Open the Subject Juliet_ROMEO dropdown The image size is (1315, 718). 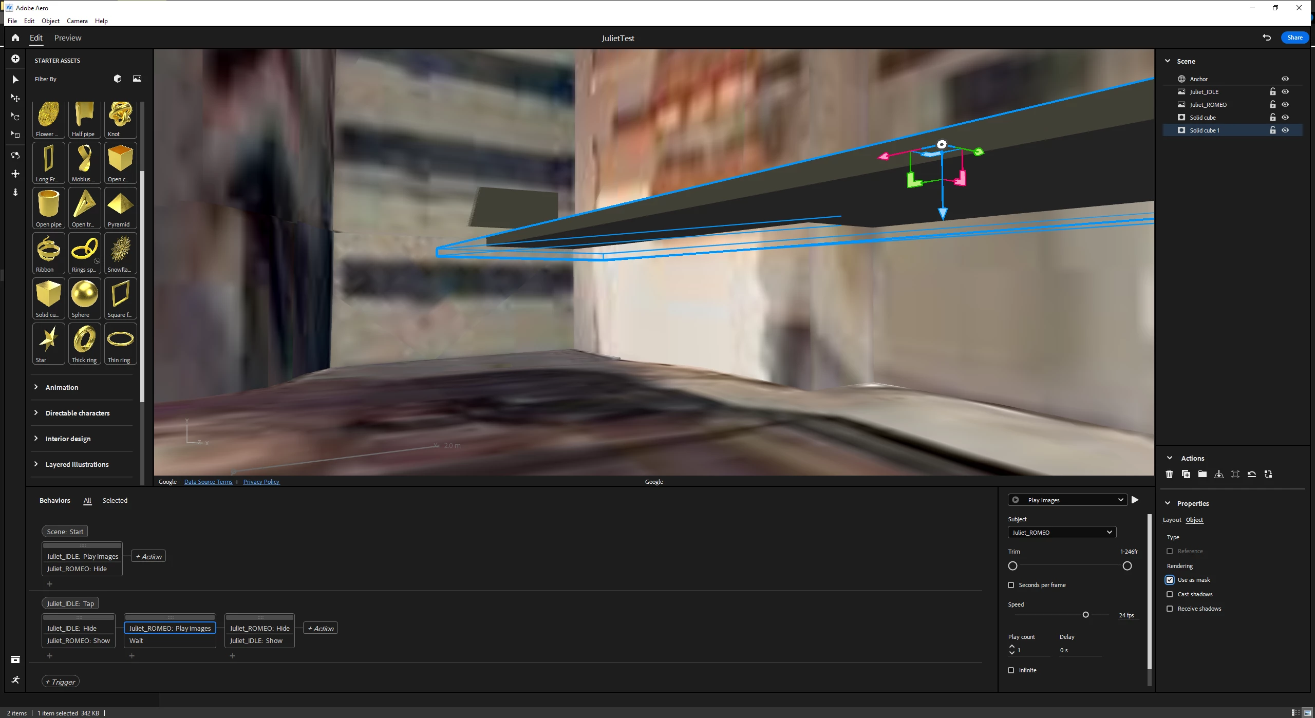[x=1062, y=533]
